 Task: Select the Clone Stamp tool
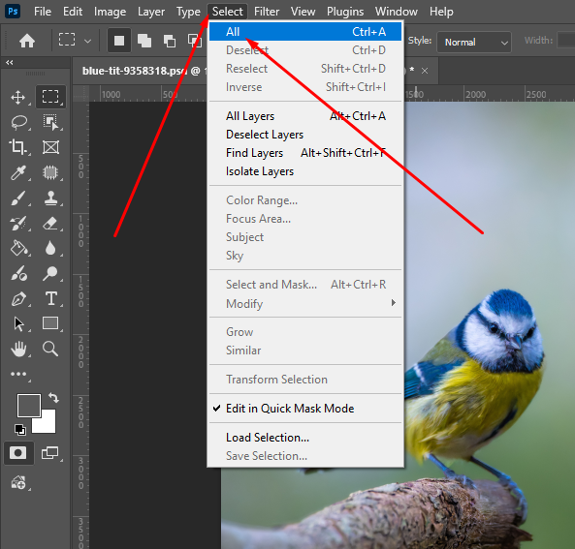(x=50, y=198)
